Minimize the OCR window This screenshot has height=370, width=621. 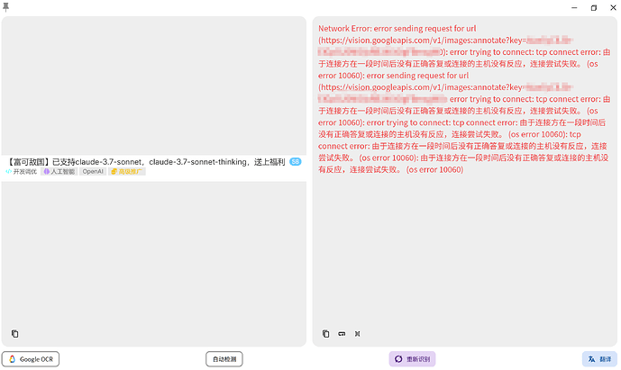[574, 7]
